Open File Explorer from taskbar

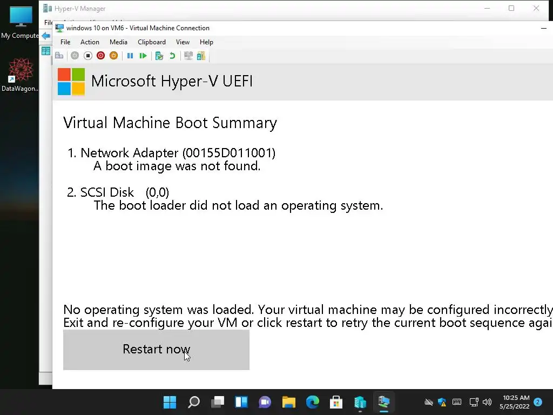tap(289, 402)
